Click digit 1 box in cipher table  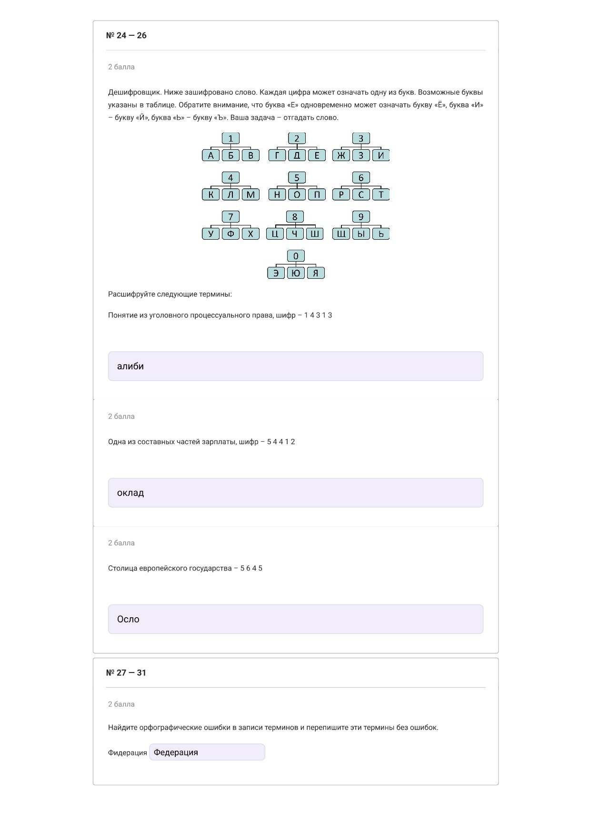point(230,138)
